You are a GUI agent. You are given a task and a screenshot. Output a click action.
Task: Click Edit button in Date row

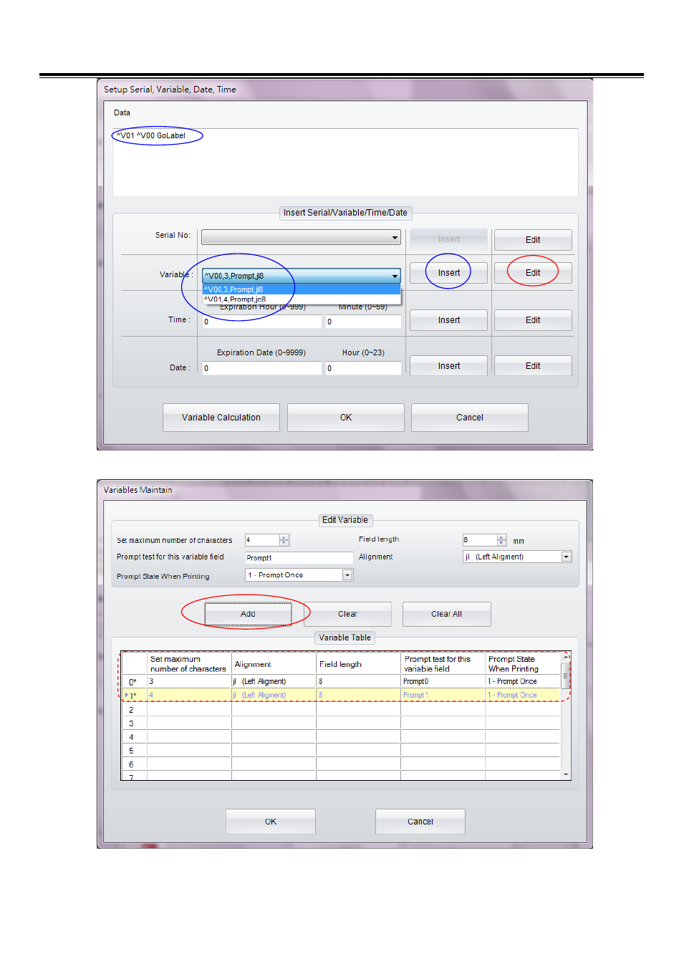(x=533, y=366)
